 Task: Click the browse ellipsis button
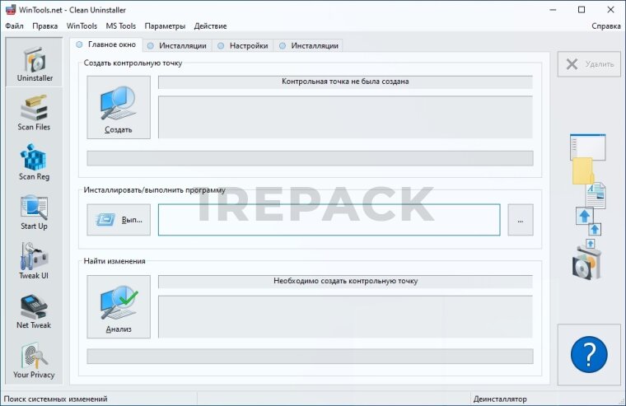[520, 220]
